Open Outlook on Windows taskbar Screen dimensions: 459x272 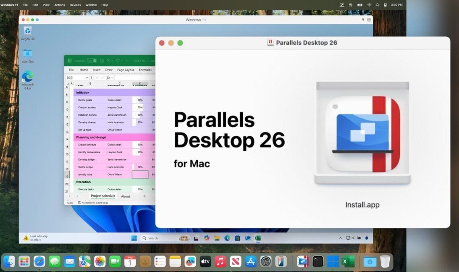(x=248, y=238)
